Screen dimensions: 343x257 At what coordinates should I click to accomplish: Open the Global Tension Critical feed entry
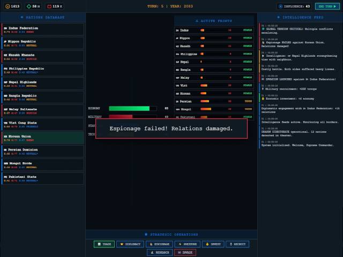[300, 29]
